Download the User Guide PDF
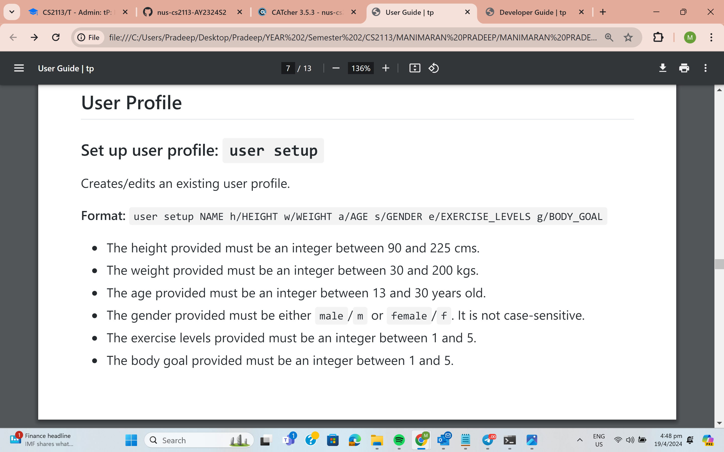This screenshot has width=724, height=452. (x=663, y=68)
